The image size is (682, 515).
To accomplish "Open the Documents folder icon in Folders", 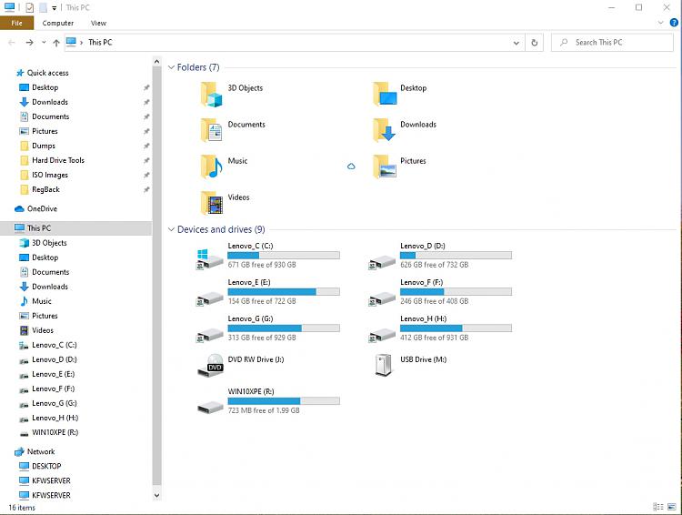I will [211, 131].
